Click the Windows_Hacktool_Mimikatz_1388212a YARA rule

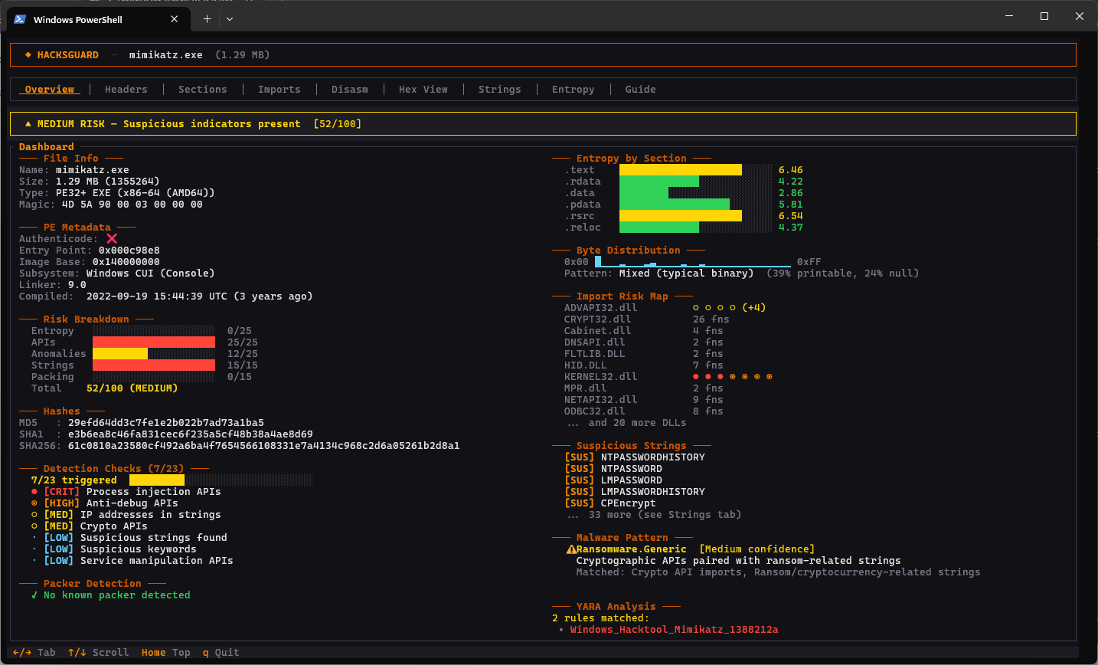click(x=675, y=630)
